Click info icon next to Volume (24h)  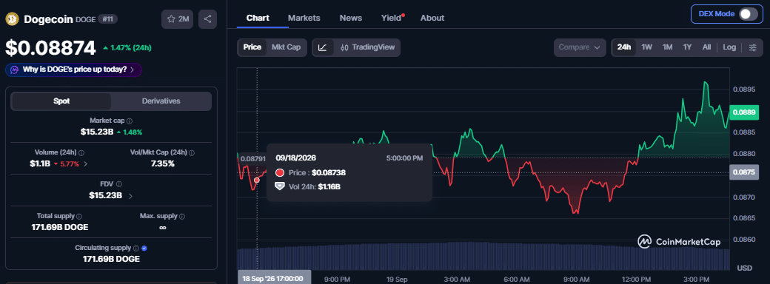click(81, 153)
